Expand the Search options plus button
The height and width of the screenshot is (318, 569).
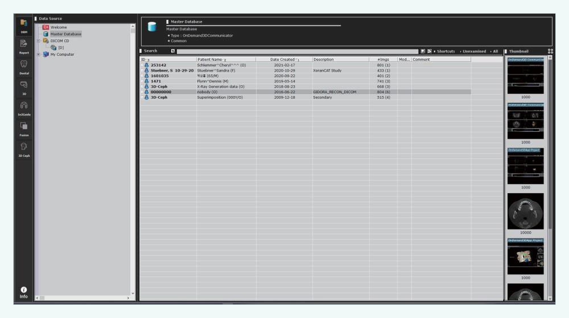(x=173, y=51)
